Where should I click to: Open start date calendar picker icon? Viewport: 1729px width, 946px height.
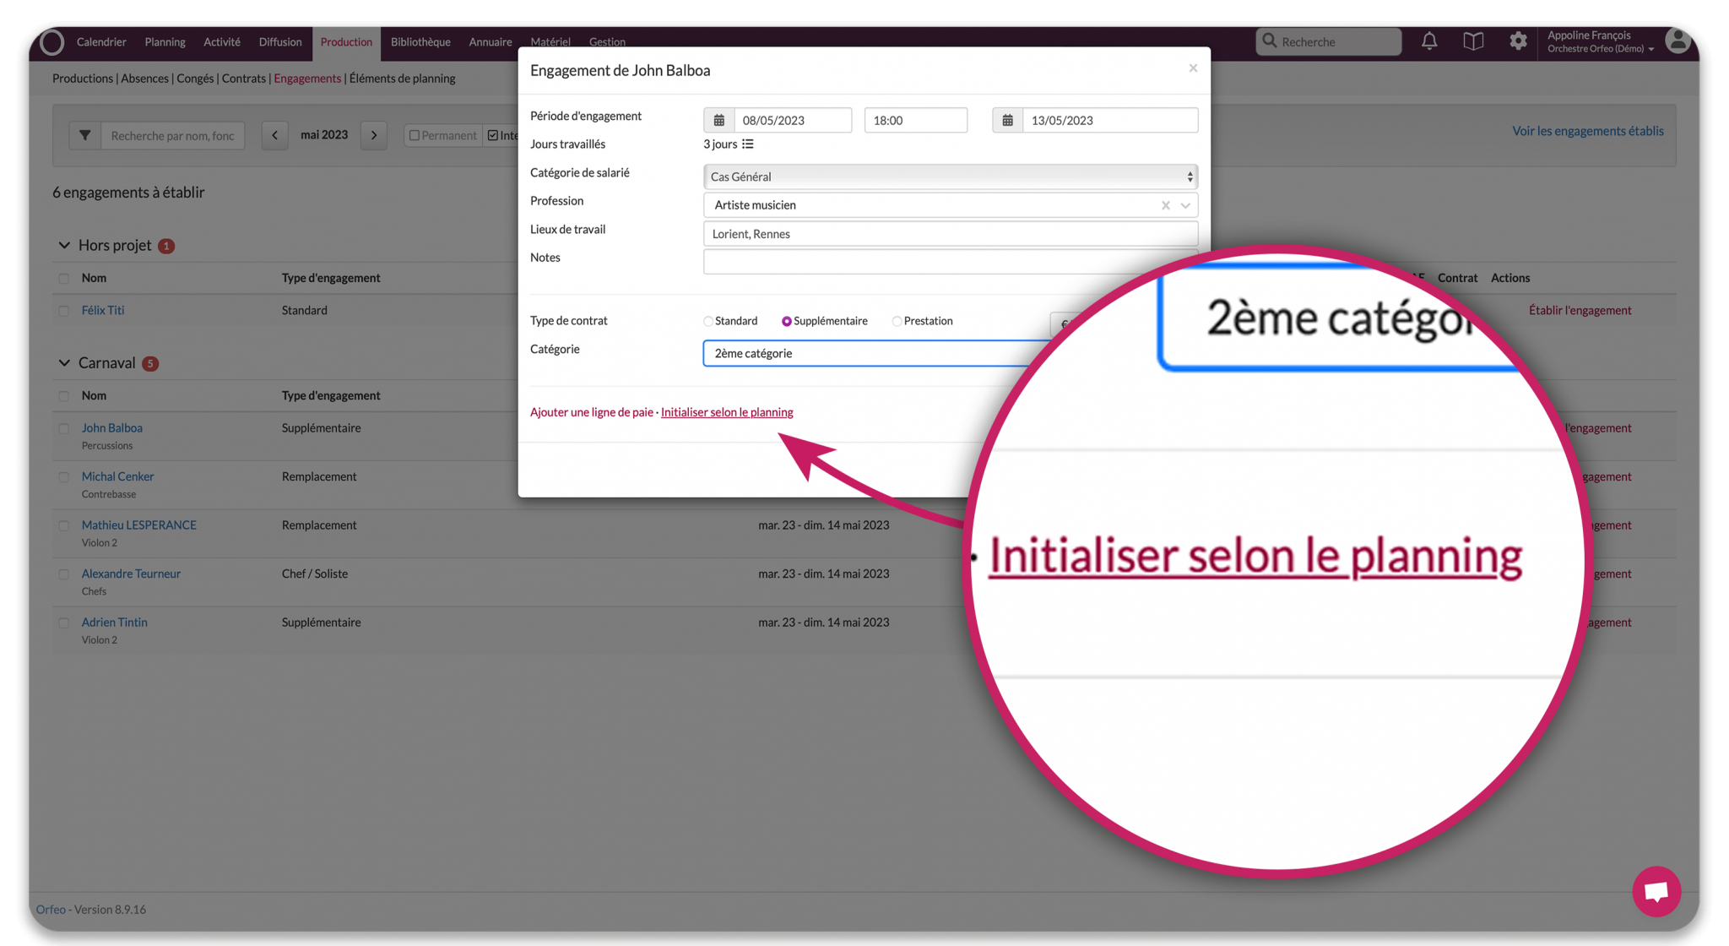click(x=719, y=120)
